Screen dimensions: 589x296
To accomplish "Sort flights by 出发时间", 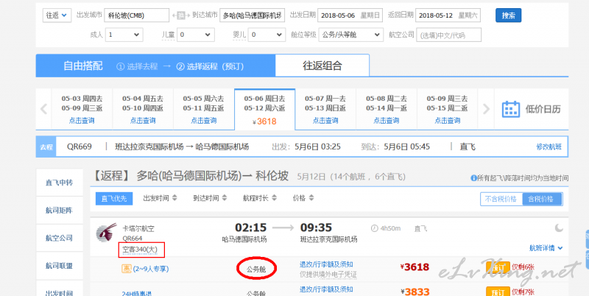I will click(x=160, y=198).
